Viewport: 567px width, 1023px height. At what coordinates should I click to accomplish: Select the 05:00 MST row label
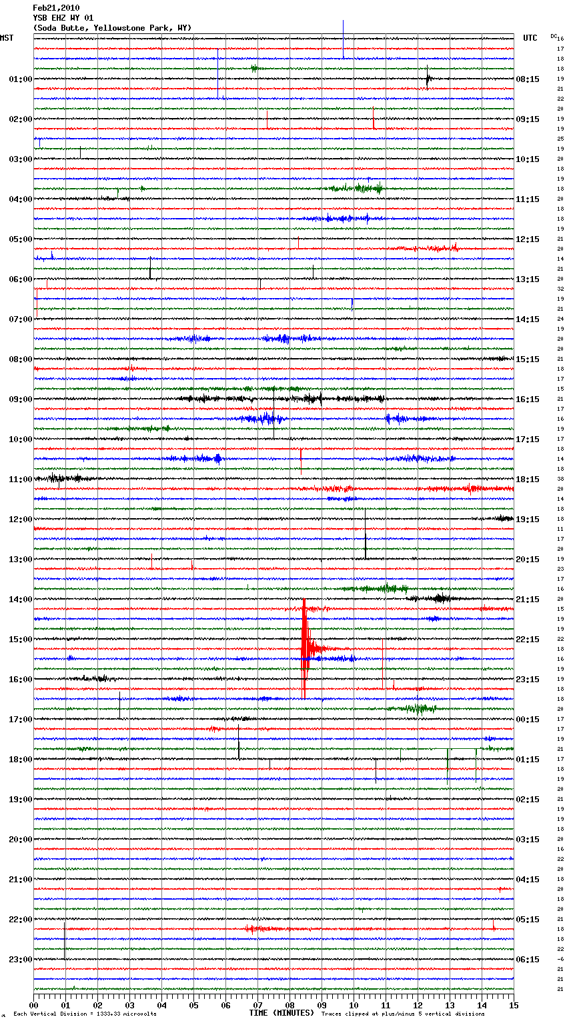[20, 239]
